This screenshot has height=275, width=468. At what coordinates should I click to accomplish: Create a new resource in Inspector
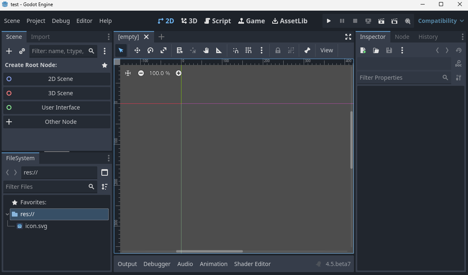pyautogui.click(x=363, y=50)
